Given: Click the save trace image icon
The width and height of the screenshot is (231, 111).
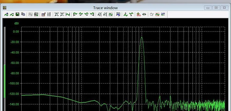Looking at the screenshot, I should pos(18,14).
